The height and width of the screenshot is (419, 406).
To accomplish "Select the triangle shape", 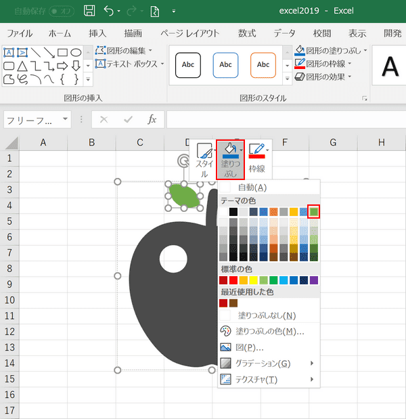I will coord(22,66).
